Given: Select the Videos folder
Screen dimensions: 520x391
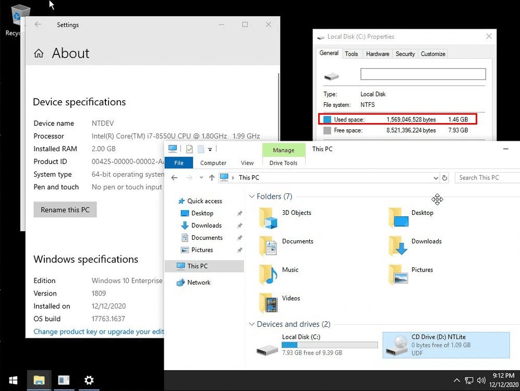Looking at the screenshot, I should pos(279,303).
